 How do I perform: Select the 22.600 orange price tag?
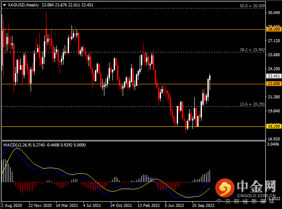273,84
